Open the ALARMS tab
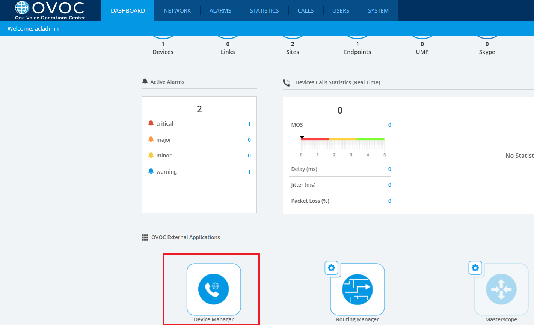The width and height of the screenshot is (534, 325). tap(220, 10)
